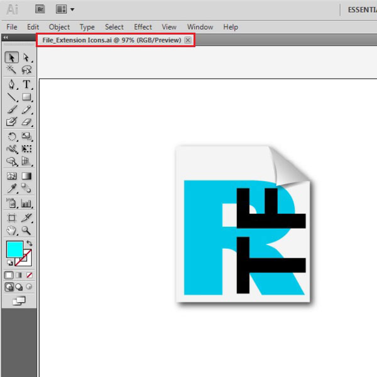Open the Effect menu
Image resolution: width=377 pixels, height=377 pixels.
[x=143, y=27]
